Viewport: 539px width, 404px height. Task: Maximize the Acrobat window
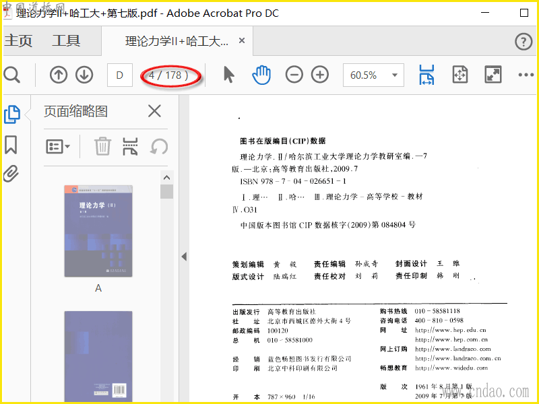524,13
